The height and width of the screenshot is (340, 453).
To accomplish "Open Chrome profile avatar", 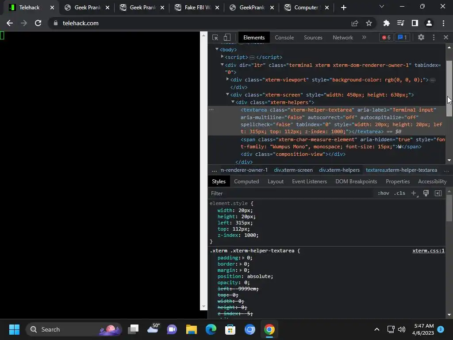I will coord(429,23).
